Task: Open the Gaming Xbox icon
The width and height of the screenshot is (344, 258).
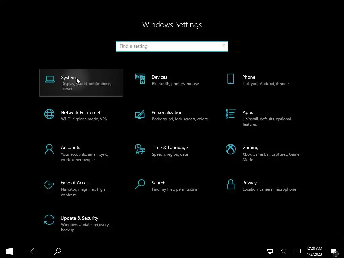Action: [x=231, y=149]
